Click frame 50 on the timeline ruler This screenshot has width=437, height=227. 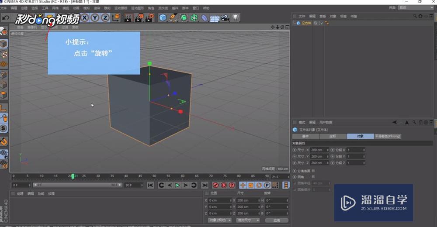(x=154, y=176)
